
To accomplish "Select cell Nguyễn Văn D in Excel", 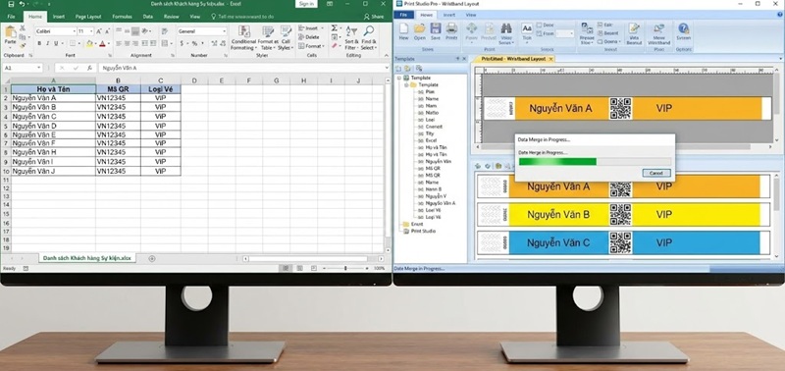I will pyautogui.click(x=53, y=126).
